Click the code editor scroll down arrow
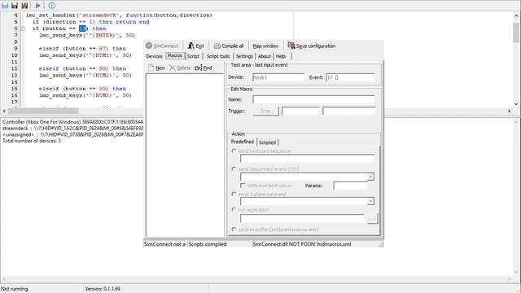This screenshot has width=521, height=293. point(516,104)
